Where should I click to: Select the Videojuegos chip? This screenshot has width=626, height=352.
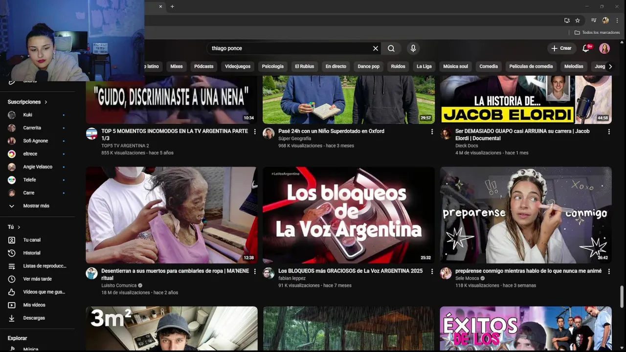[x=238, y=66]
